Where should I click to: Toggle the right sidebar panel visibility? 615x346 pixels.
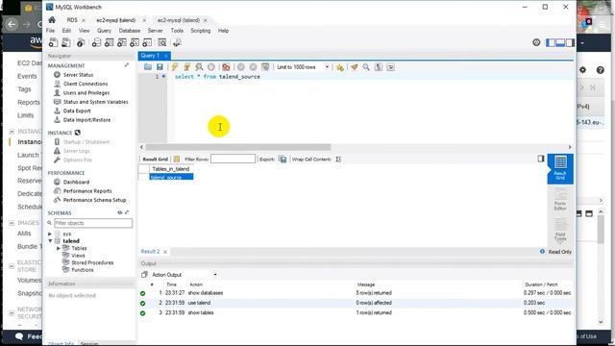pos(570,42)
